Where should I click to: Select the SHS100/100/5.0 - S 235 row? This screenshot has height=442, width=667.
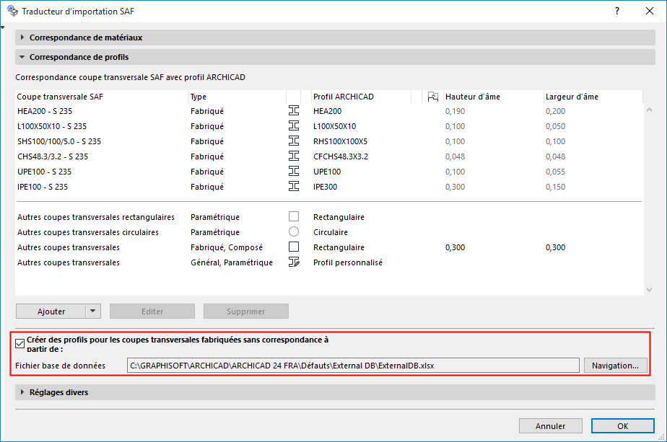(328, 141)
